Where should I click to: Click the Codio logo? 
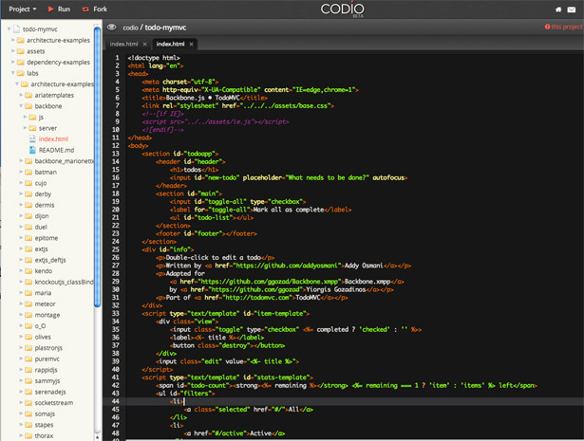[x=342, y=9]
